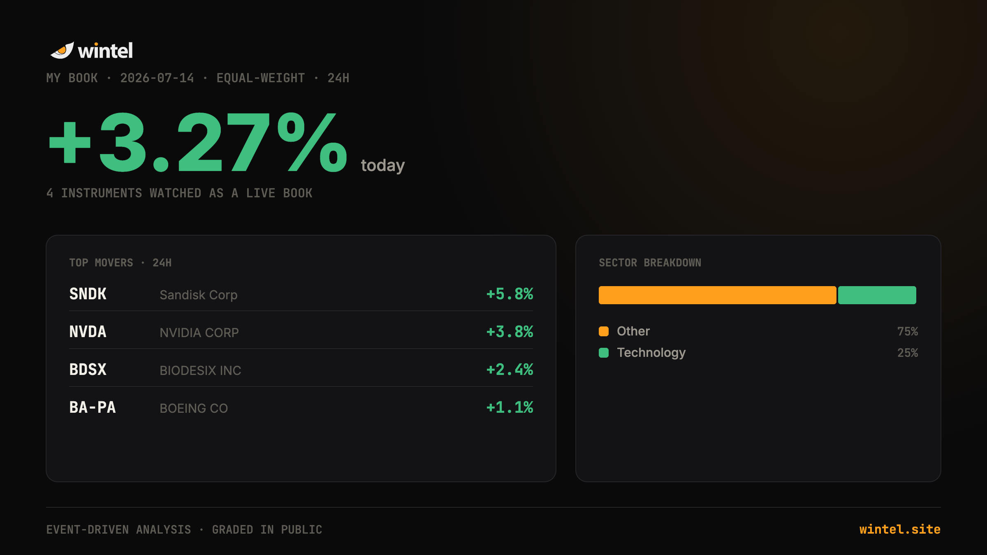Click the Sandisk Corp company name
The height and width of the screenshot is (555, 987).
pyautogui.click(x=199, y=295)
